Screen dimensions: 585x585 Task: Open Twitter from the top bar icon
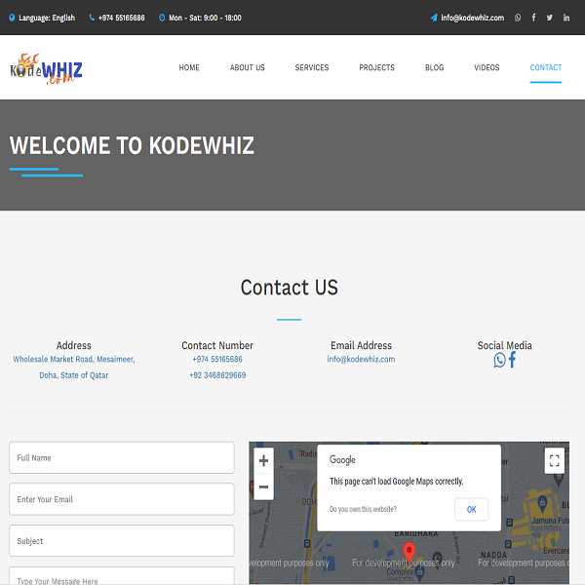pos(550,18)
